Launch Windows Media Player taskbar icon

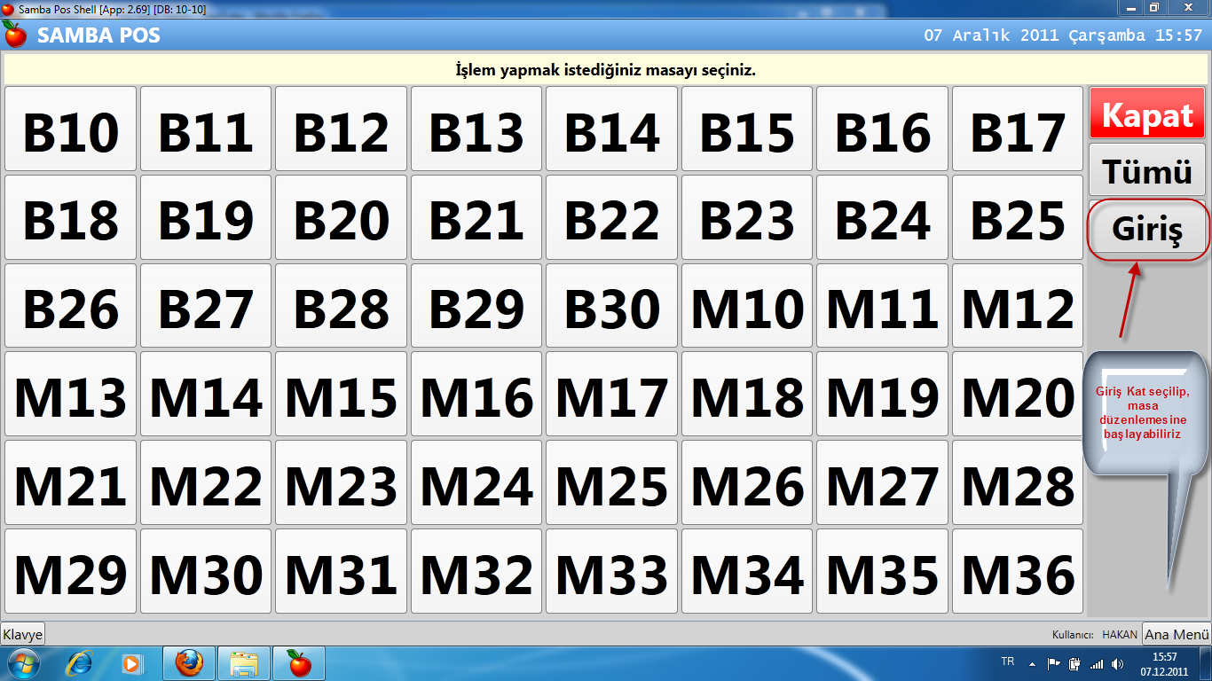click(x=132, y=663)
